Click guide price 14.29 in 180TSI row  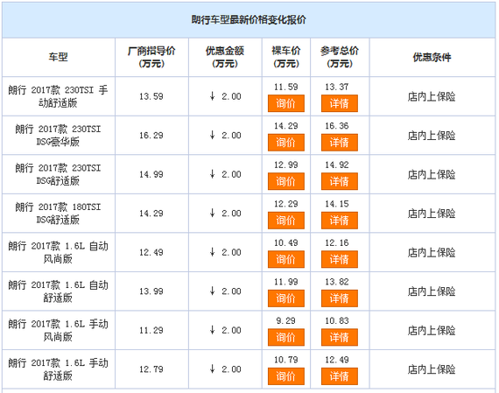[151, 214]
